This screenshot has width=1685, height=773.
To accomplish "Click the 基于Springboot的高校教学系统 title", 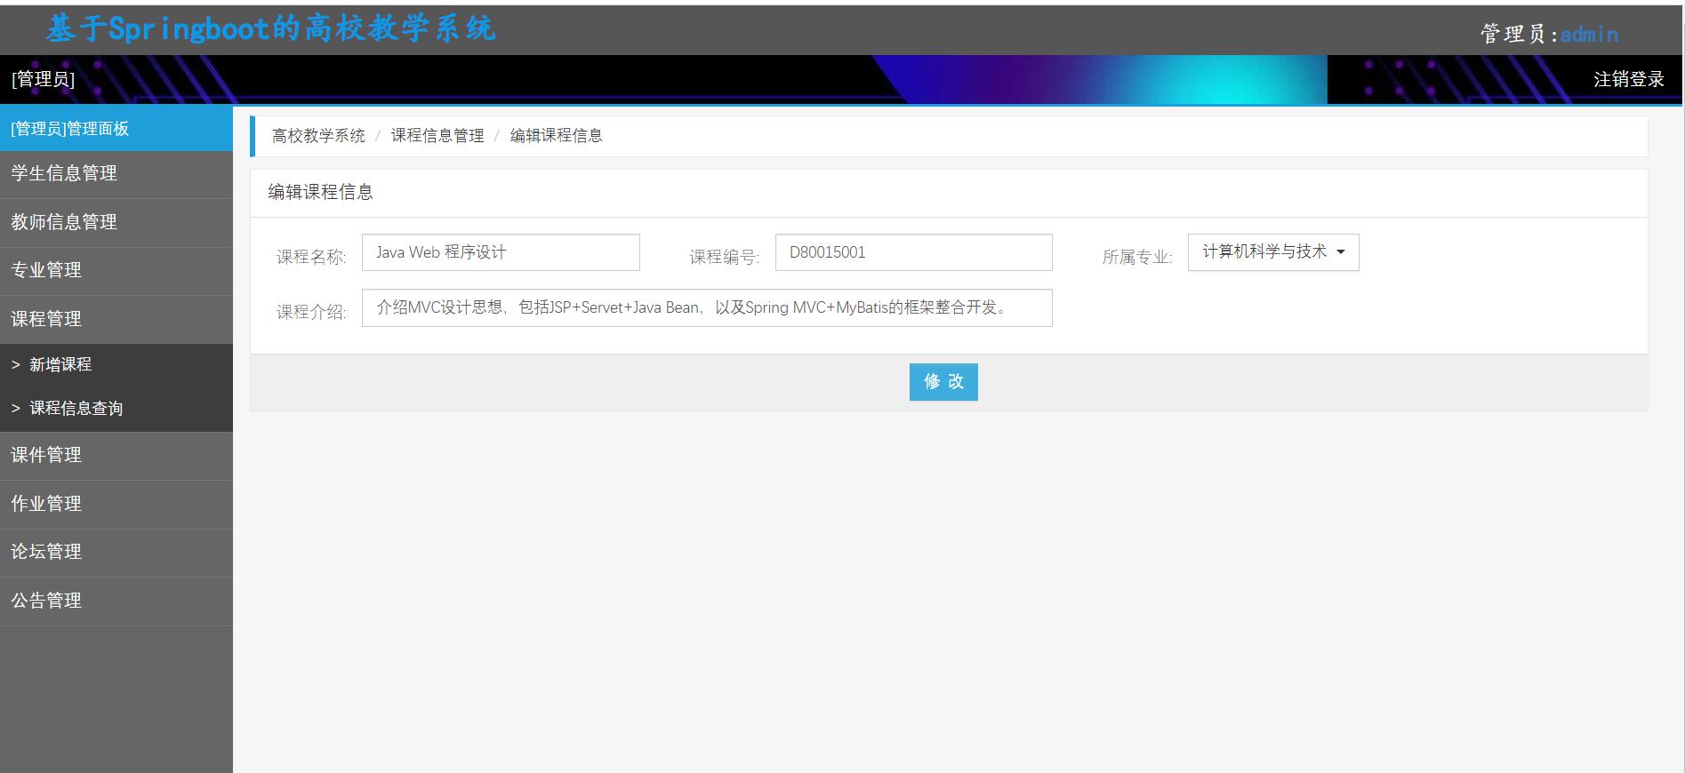I will pyautogui.click(x=271, y=29).
